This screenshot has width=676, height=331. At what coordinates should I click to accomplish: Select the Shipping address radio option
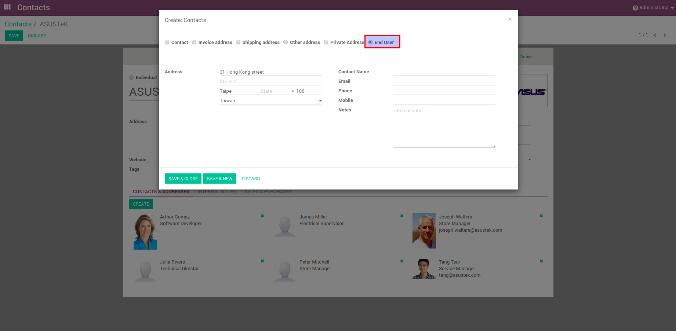point(238,42)
